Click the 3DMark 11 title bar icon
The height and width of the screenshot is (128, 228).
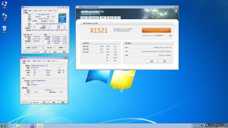(77, 7)
